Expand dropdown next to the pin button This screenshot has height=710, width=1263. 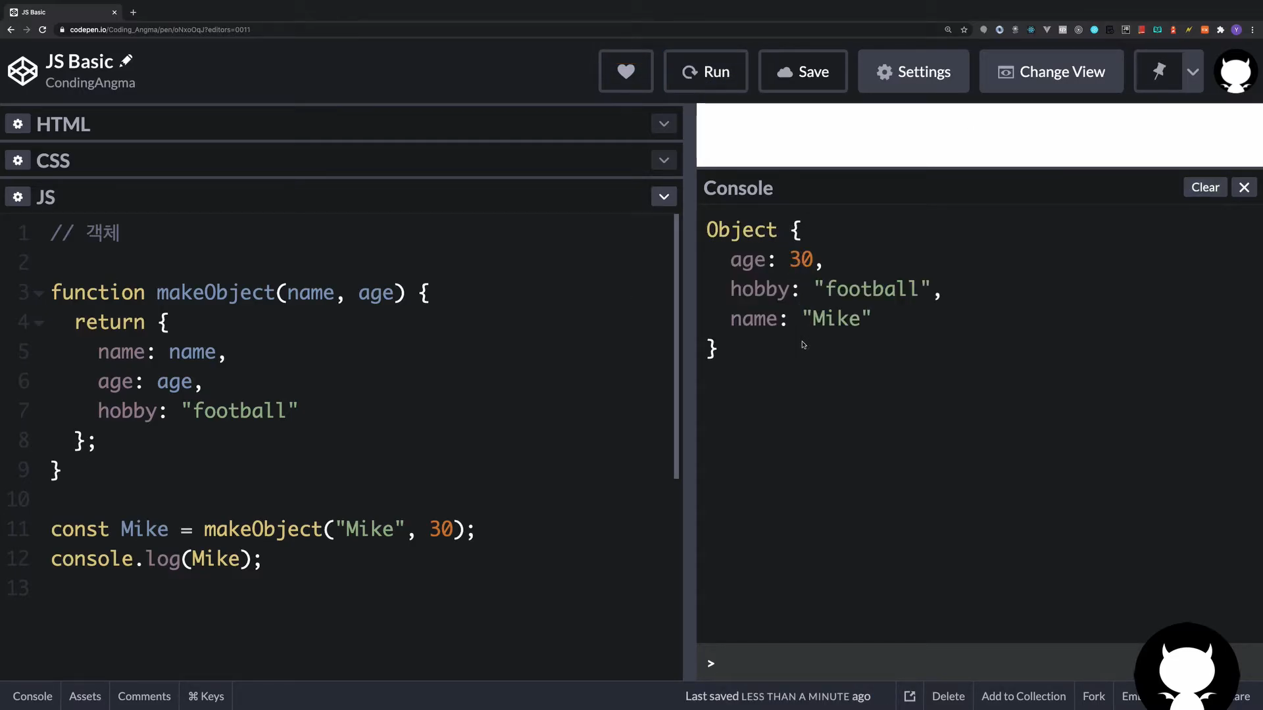1193,71
